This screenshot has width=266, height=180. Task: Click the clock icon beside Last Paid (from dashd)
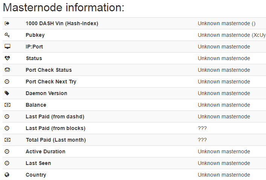pos(7,116)
